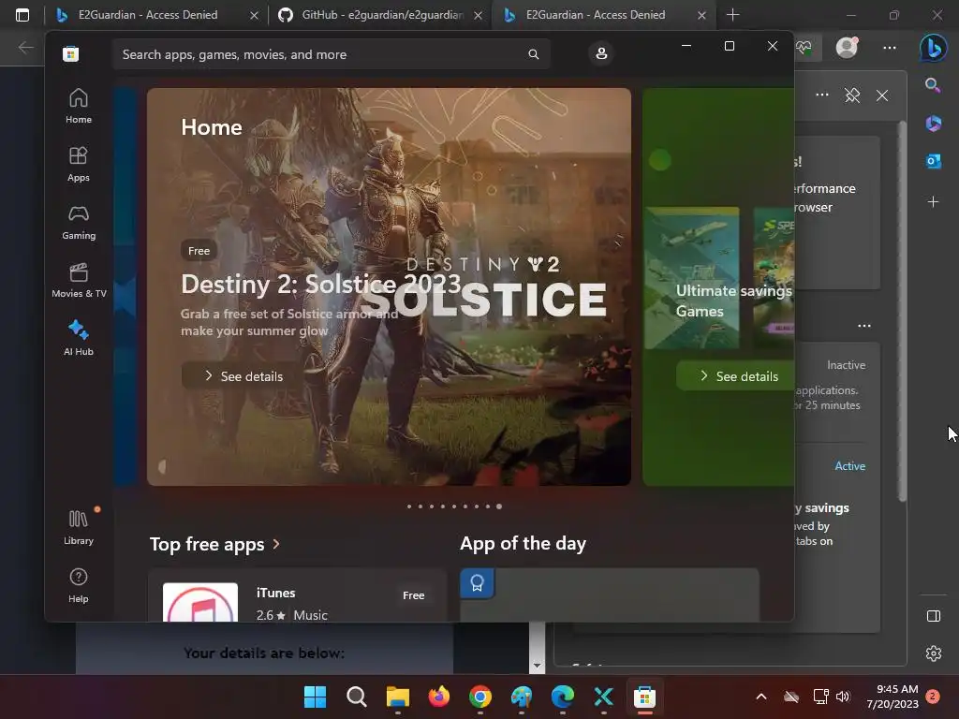Open the Edge profile avatar
Image resolution: width=959 pixels, height=719 pixels.
[847, 47]
